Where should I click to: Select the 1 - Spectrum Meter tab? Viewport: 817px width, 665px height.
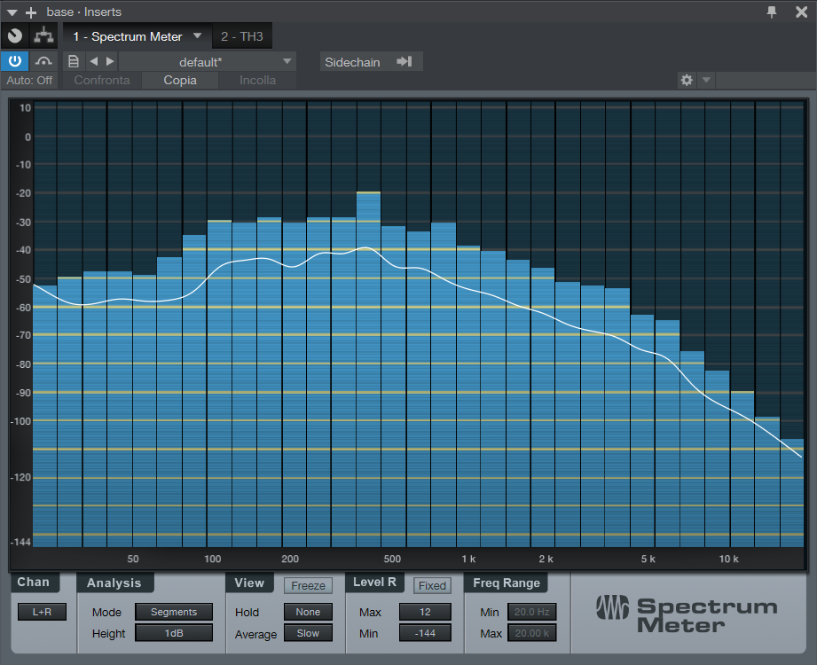click(x=128, y=36)
